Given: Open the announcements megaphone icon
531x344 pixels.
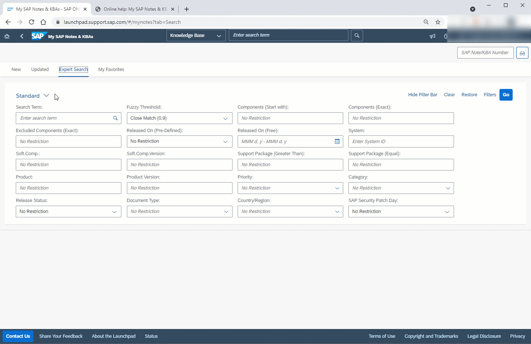Looking at the screenshot, I should 433,36.
